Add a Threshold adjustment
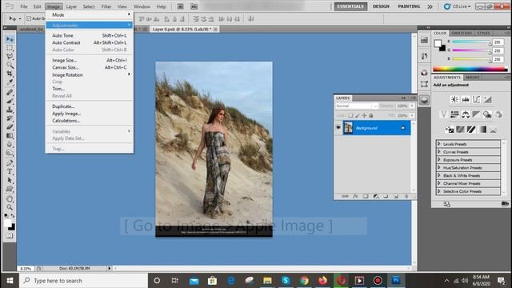The width and height of the screenshot is (512, 288). 471,130
